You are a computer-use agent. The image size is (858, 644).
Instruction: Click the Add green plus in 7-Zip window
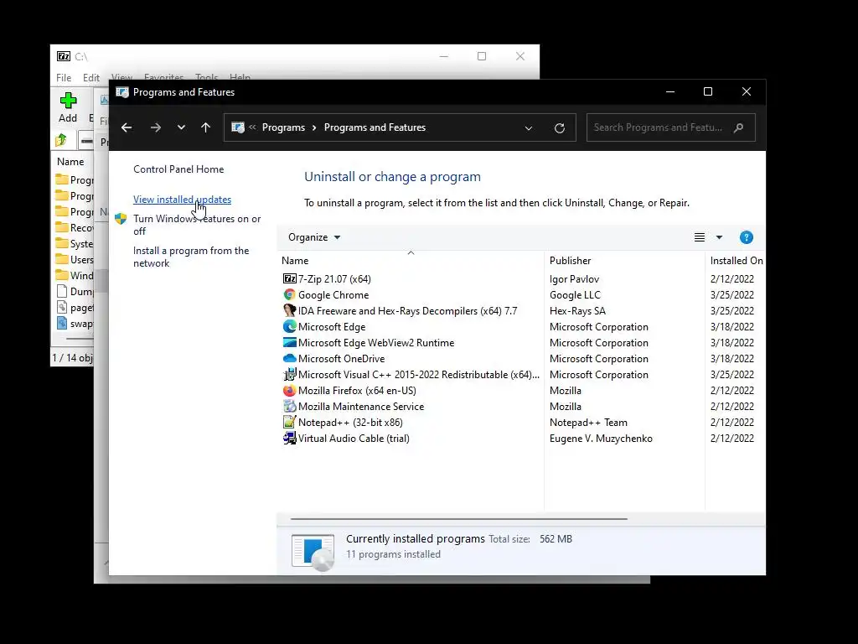(68, 101)
